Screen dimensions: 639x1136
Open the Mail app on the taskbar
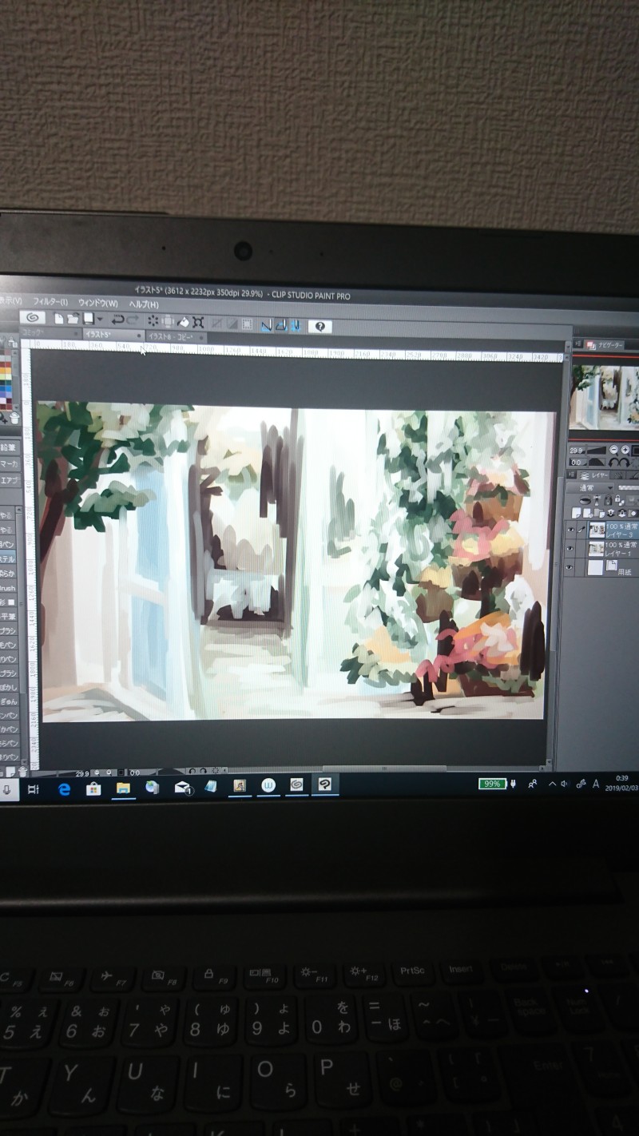(183, 788)
